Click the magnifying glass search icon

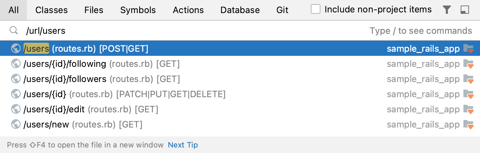14,31
